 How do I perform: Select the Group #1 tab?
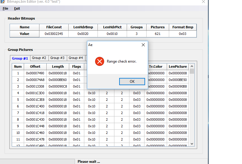(x=20, y=58)
